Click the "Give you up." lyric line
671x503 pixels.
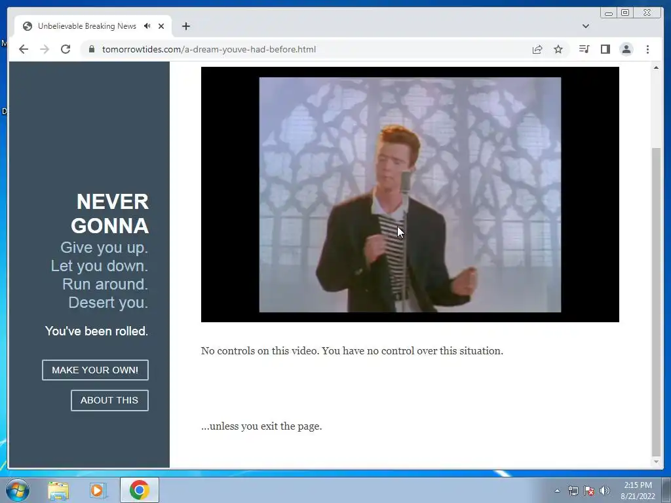point(104,248)
